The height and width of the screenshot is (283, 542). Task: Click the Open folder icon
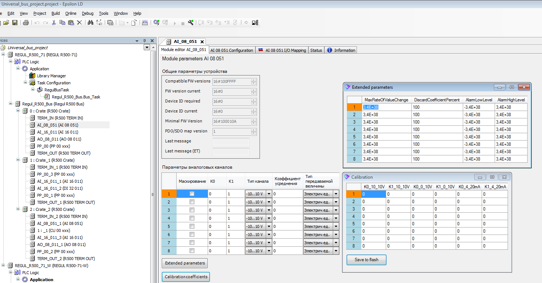[x=6, y=23]
